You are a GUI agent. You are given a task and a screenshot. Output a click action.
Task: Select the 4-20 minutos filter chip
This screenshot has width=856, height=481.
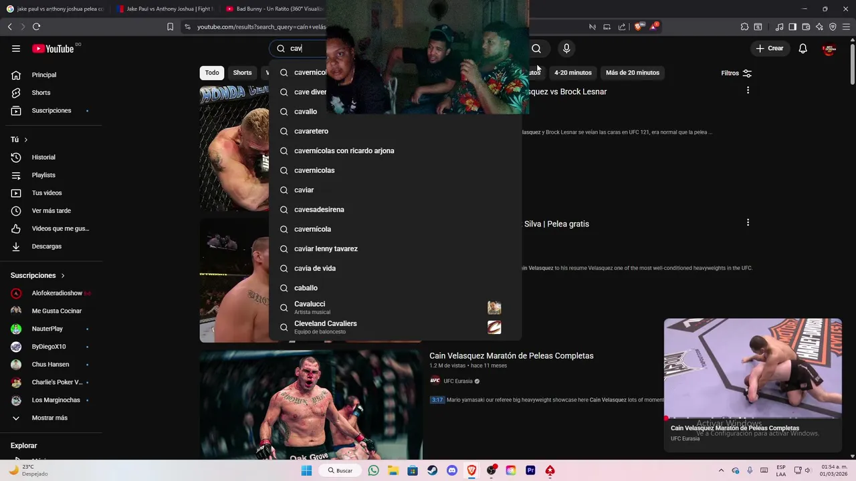click(573, 73)
